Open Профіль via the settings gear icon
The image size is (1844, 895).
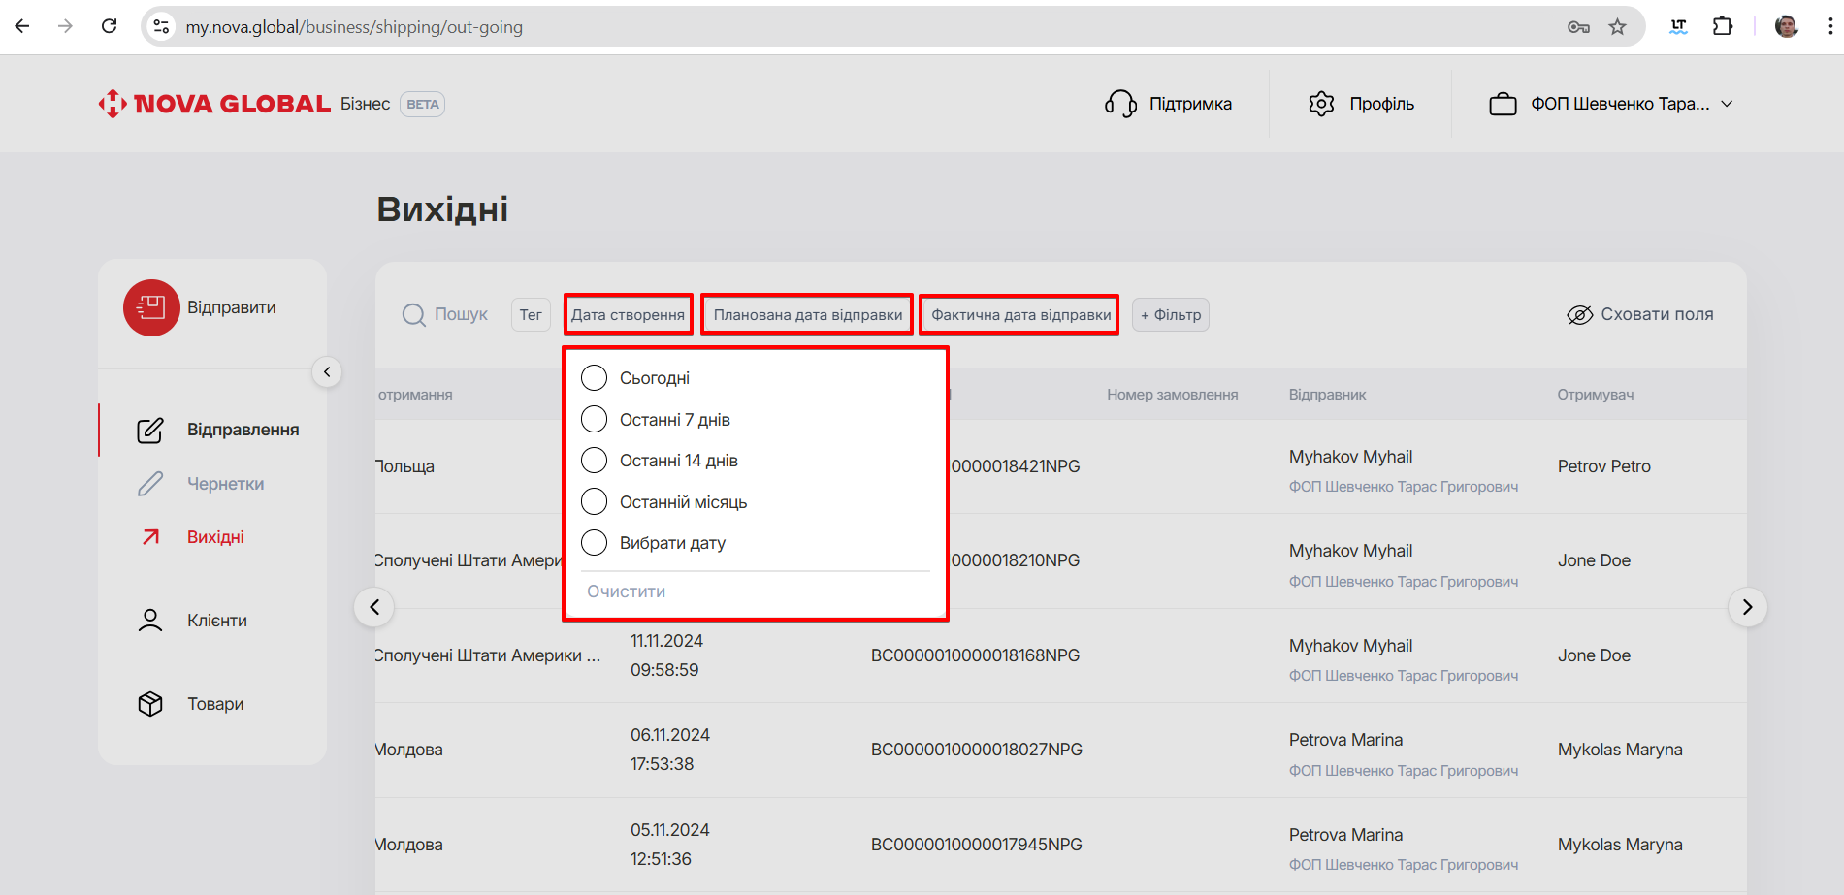[x=1321, y=104]
